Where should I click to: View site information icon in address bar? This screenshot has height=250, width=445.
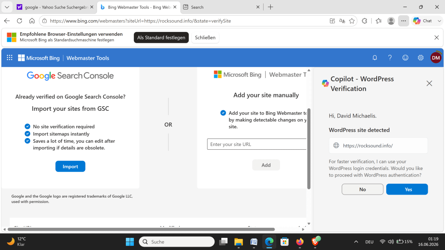pyautogui.click(x=44, y=21)
